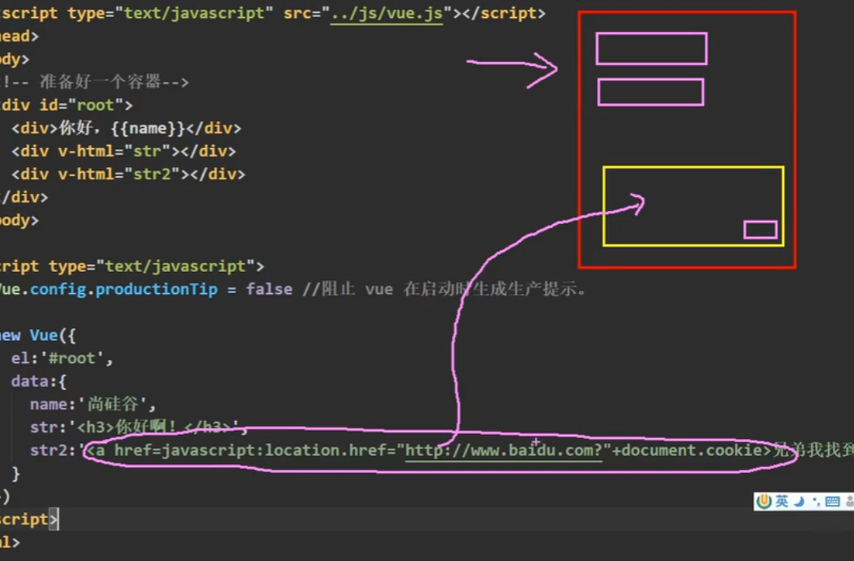Image resolution: width=854 pixels, height=561 pixels.
Task: Toggle the 英 English/Chinese input mode
Action: pos(781,502)
